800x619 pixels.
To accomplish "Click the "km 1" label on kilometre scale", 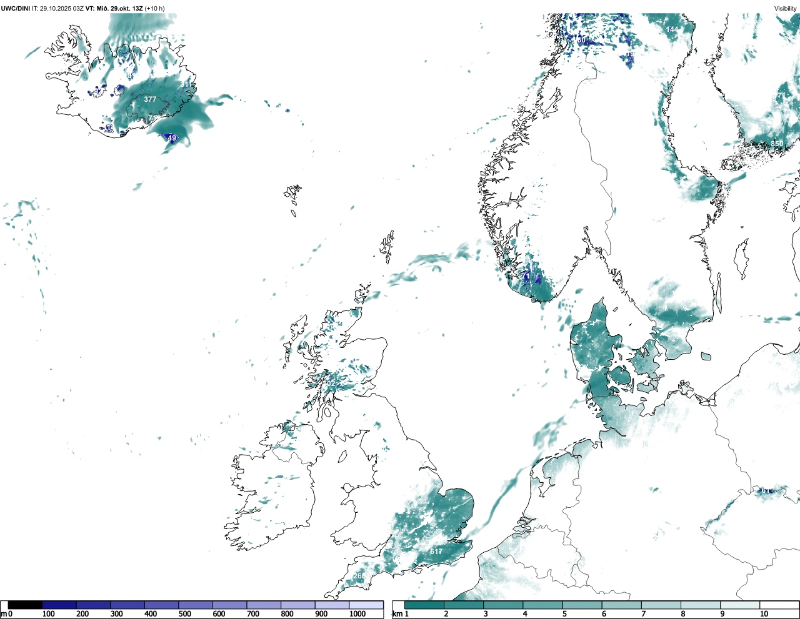I will pos(401,614).
